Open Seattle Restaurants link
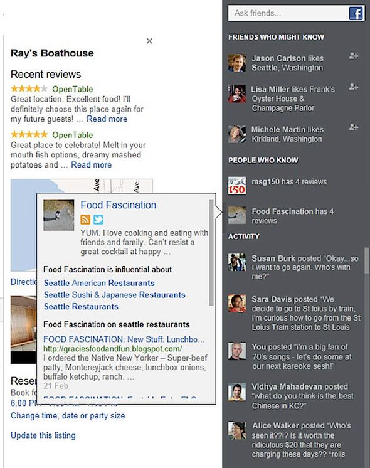Image resolution: width=370 pixels, height=468 pixels. tap(81, 307)
